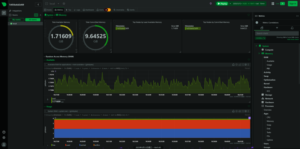
Task: Expand system.ram chart to fullscreen
Action: [243, 111]
